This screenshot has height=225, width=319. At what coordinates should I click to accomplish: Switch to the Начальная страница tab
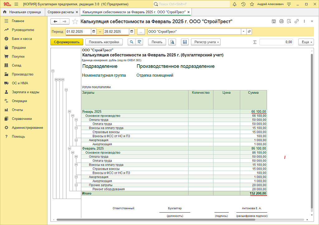click(22, 12)
